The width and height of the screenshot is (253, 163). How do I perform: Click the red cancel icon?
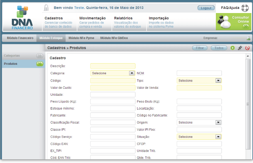pyautogui.click(x=247, y=48)
